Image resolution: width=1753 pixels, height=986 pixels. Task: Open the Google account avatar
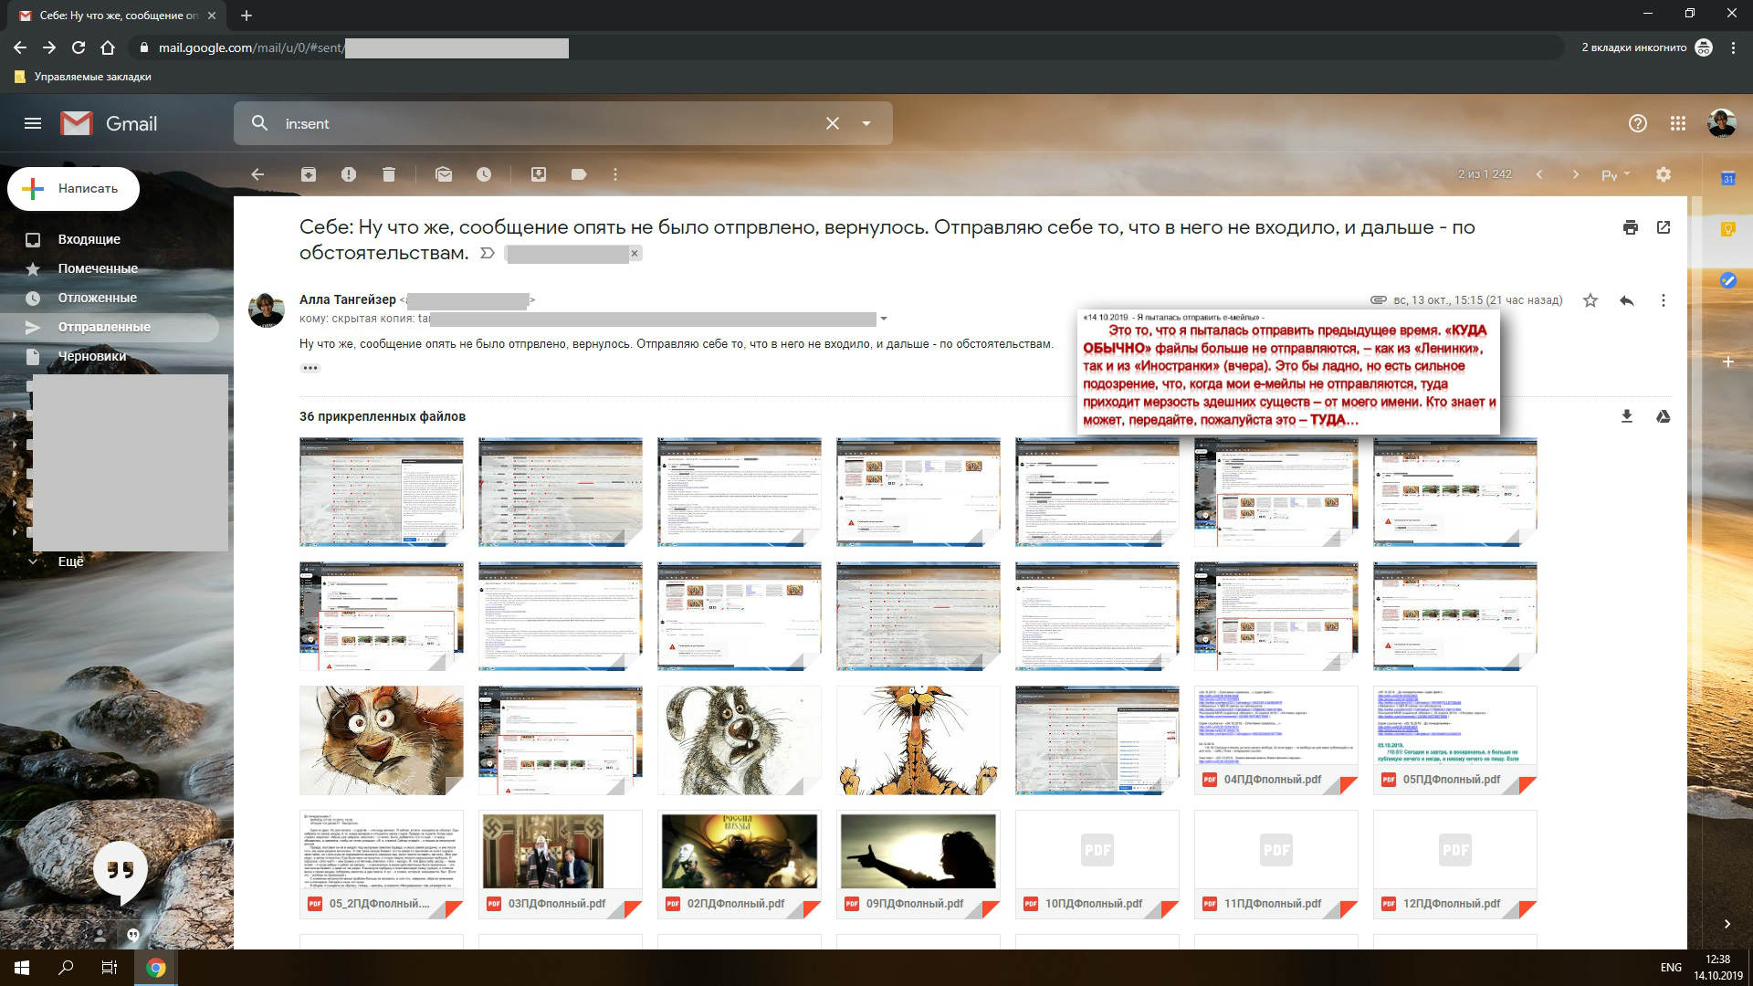coord(1722,123)
